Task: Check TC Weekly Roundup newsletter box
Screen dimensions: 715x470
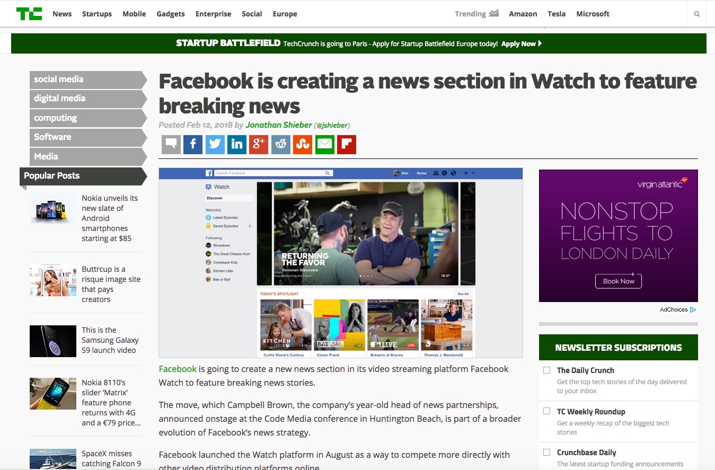Action: coord(546,411)
